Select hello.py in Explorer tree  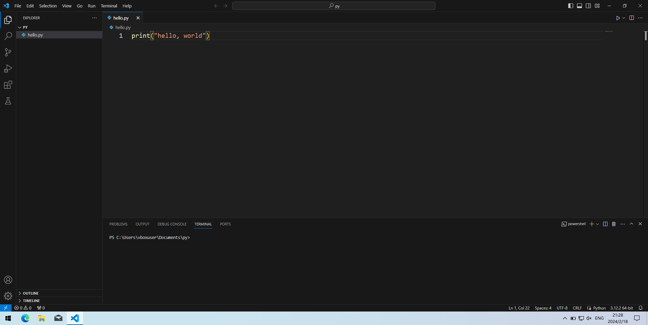pos(59,35)
